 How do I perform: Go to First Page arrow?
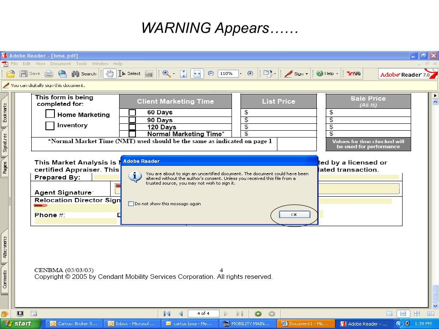167,314
